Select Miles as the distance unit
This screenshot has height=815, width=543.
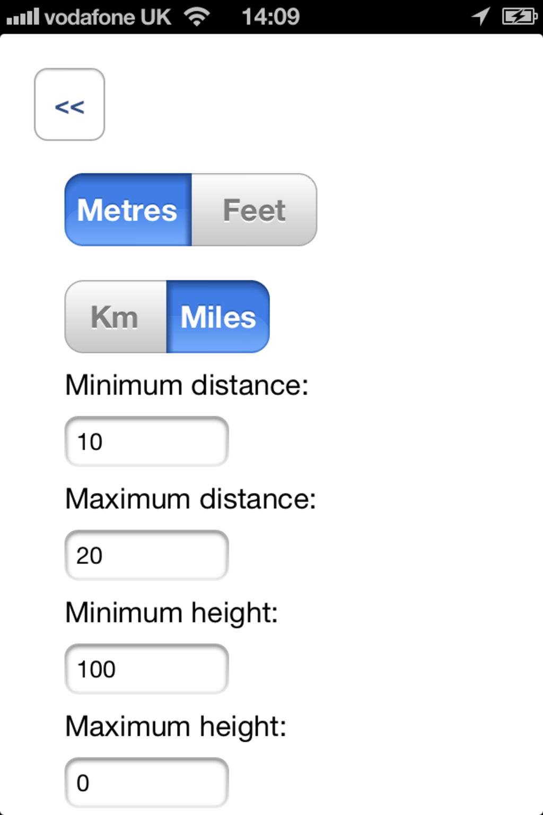coord(218,317)
